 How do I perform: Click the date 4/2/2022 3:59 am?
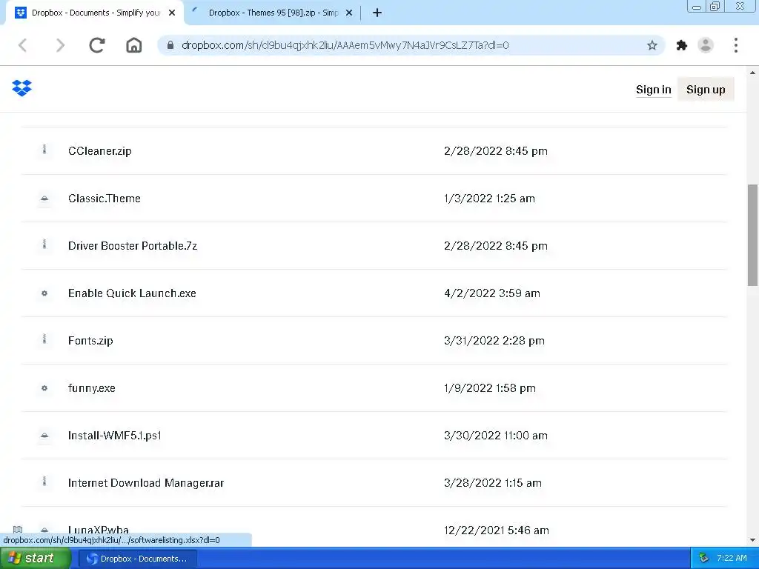(x=492, y=293)
